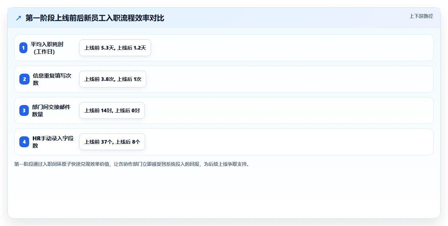
Task: Click the 信息重复填写次数 label
Action: [x=52, y=79]
